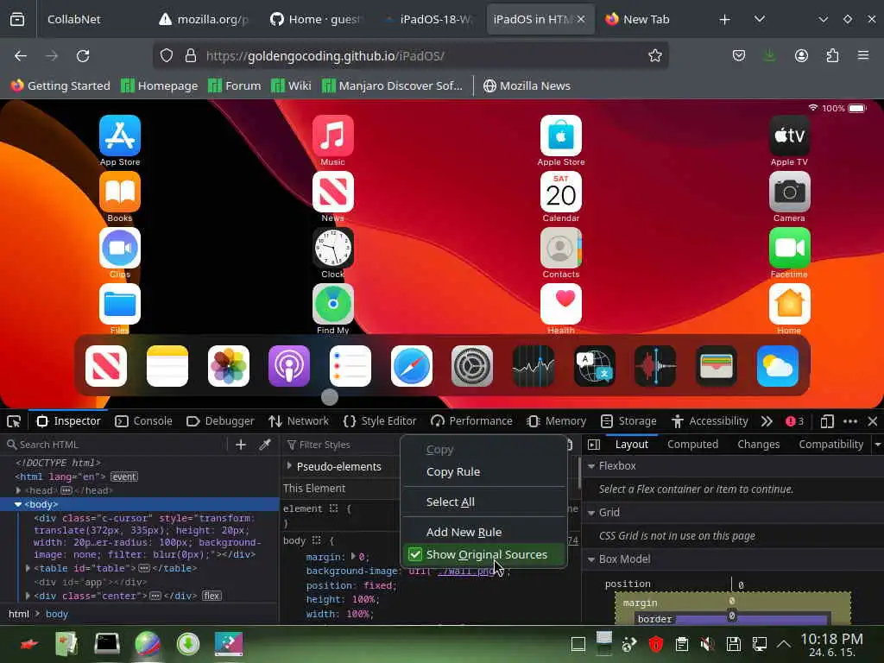
Task: Toggle responsive design mode icon in DevTools
Action: (x=826, y=421)
